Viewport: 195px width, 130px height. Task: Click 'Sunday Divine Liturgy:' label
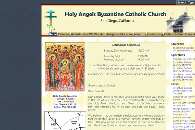[118, 51]
